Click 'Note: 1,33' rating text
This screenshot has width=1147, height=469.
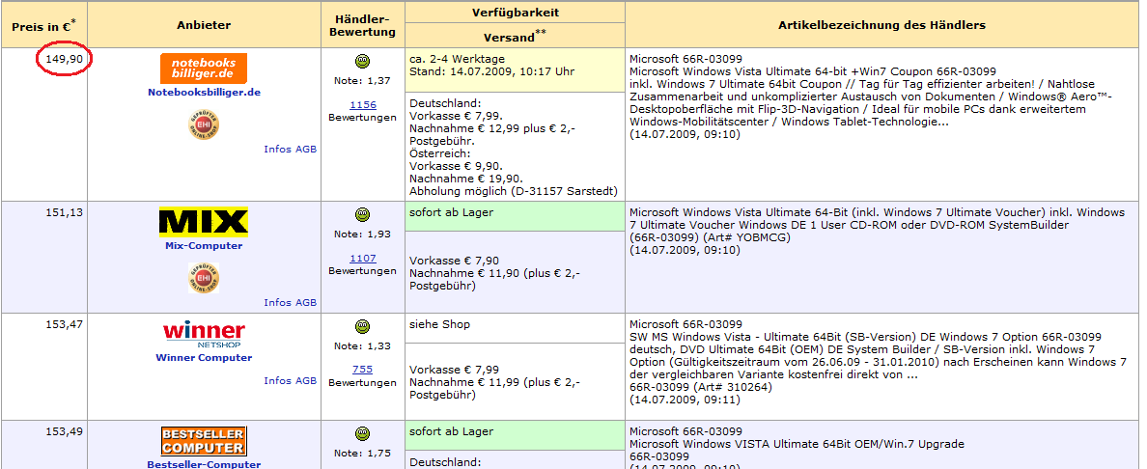363,345
